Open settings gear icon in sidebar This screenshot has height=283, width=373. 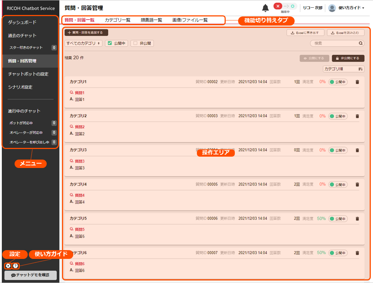coord(8,266)
